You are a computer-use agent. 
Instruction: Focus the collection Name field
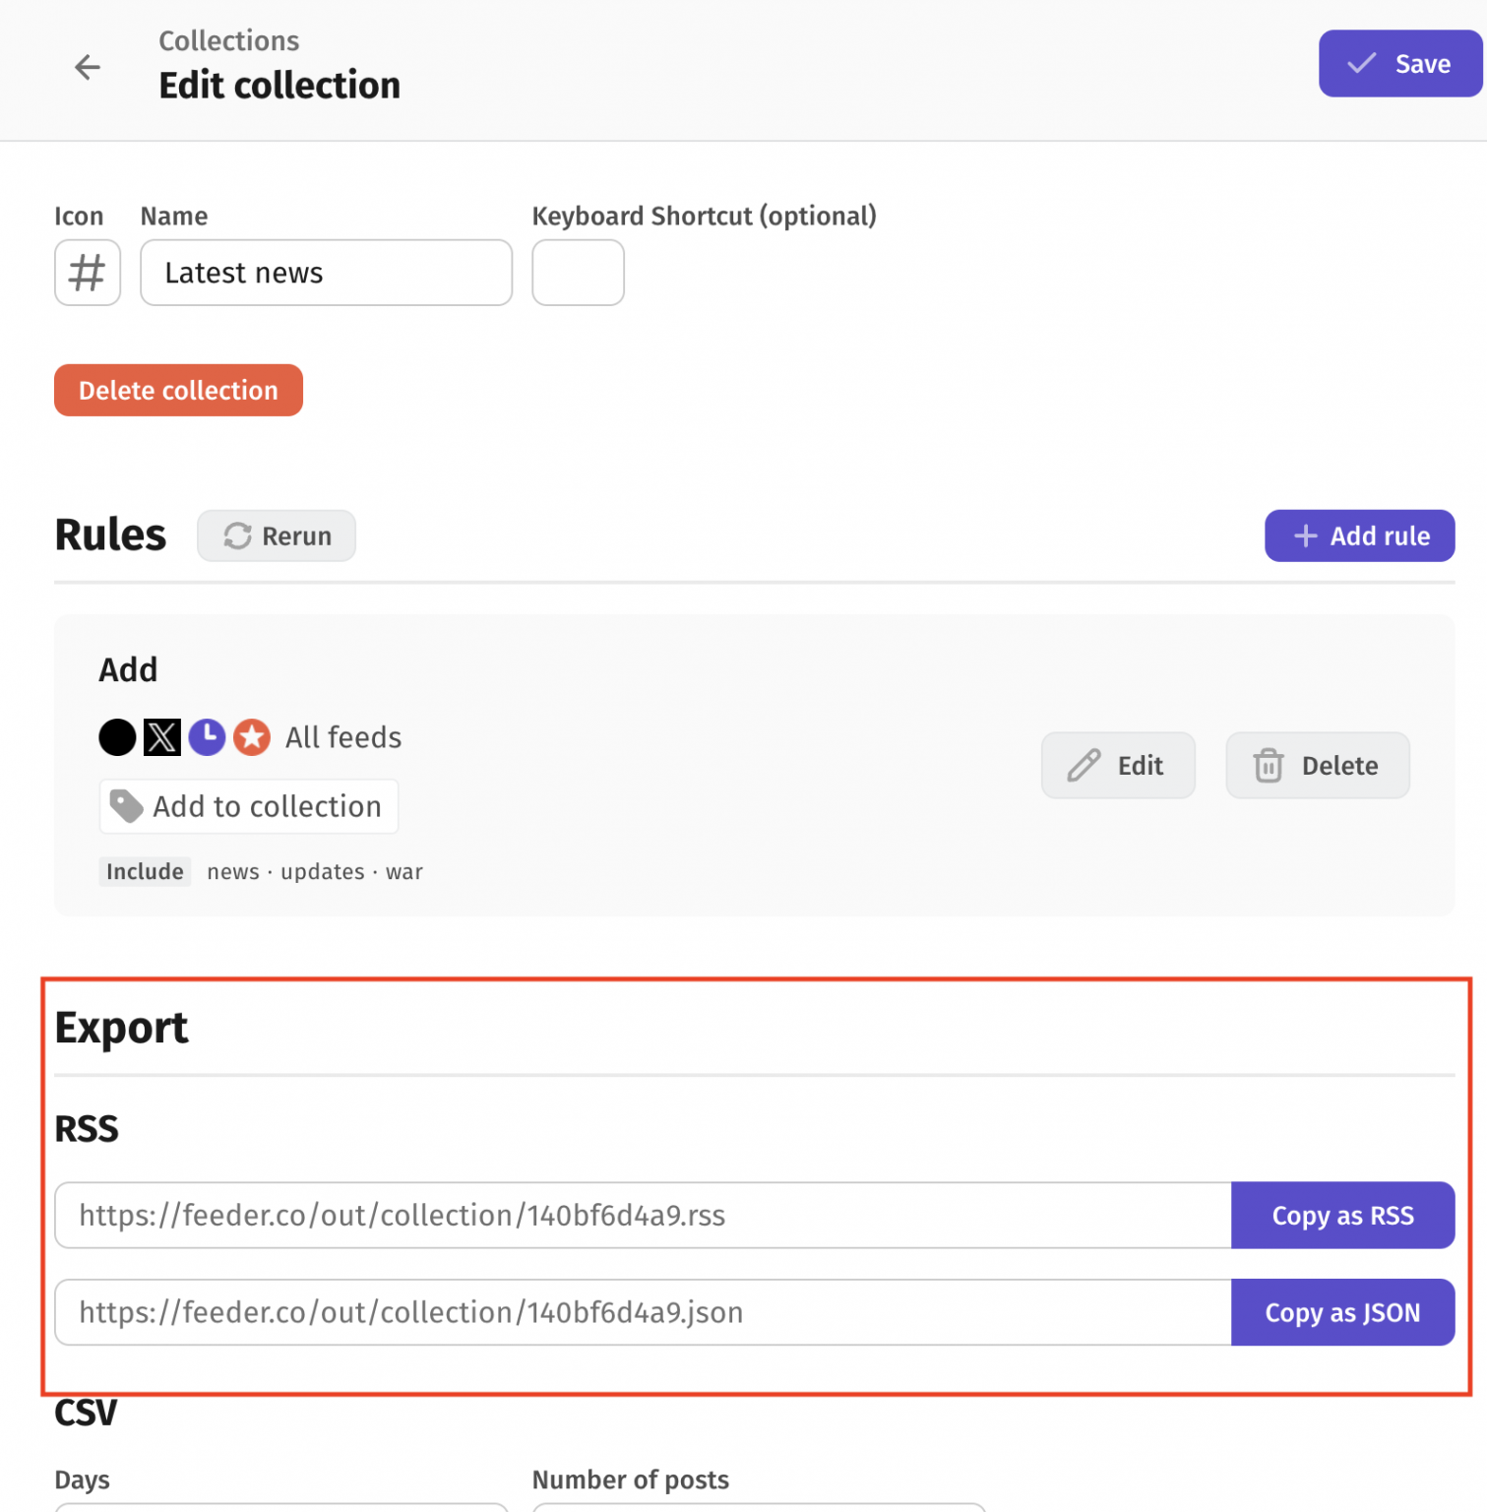(326, 273)
